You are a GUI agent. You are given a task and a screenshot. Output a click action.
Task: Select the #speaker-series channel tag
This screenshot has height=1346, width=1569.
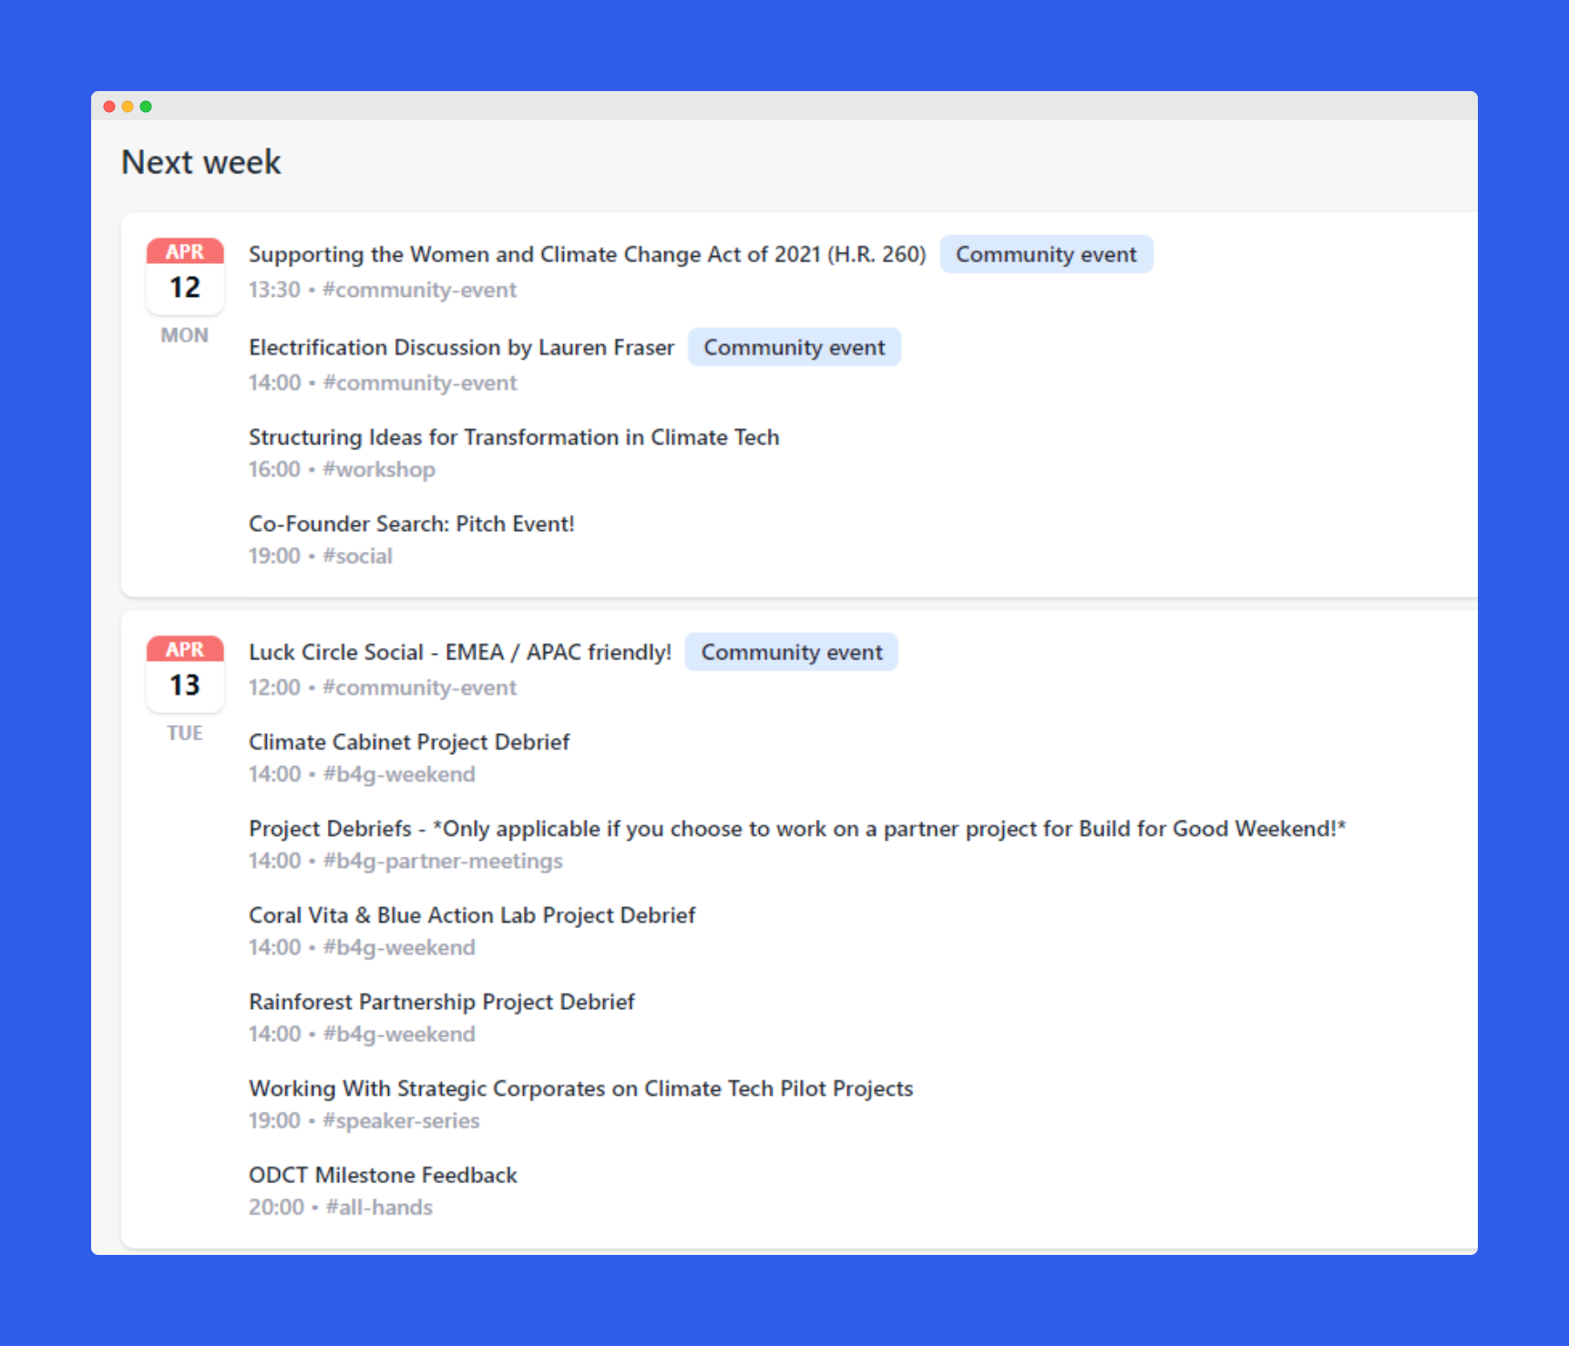[x=401, y=1121]
